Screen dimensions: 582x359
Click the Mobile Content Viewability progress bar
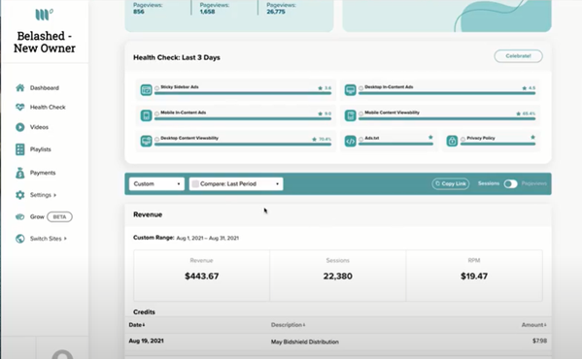tap(447, 119)
